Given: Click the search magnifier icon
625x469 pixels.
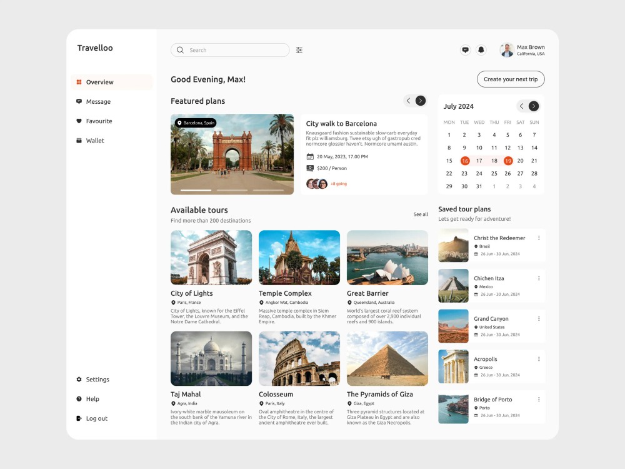Looking at the screenshot, I should (x=180, y=50).
